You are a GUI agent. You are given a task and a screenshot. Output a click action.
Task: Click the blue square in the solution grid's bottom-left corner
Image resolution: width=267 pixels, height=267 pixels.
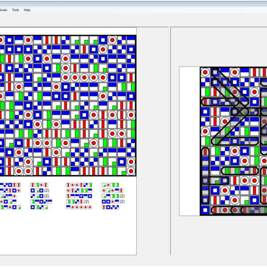(x=205, y=210)
